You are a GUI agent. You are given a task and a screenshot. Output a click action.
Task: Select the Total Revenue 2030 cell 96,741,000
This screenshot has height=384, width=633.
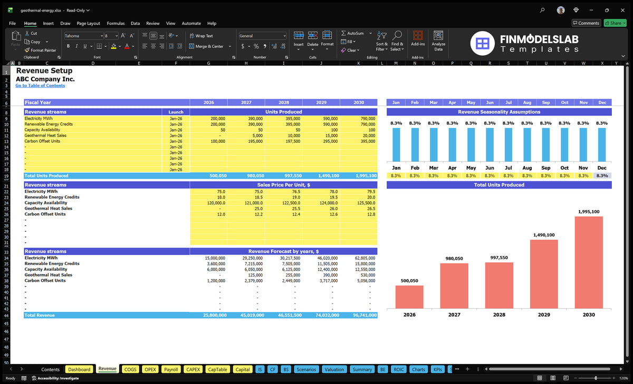[x=359, y=315]
